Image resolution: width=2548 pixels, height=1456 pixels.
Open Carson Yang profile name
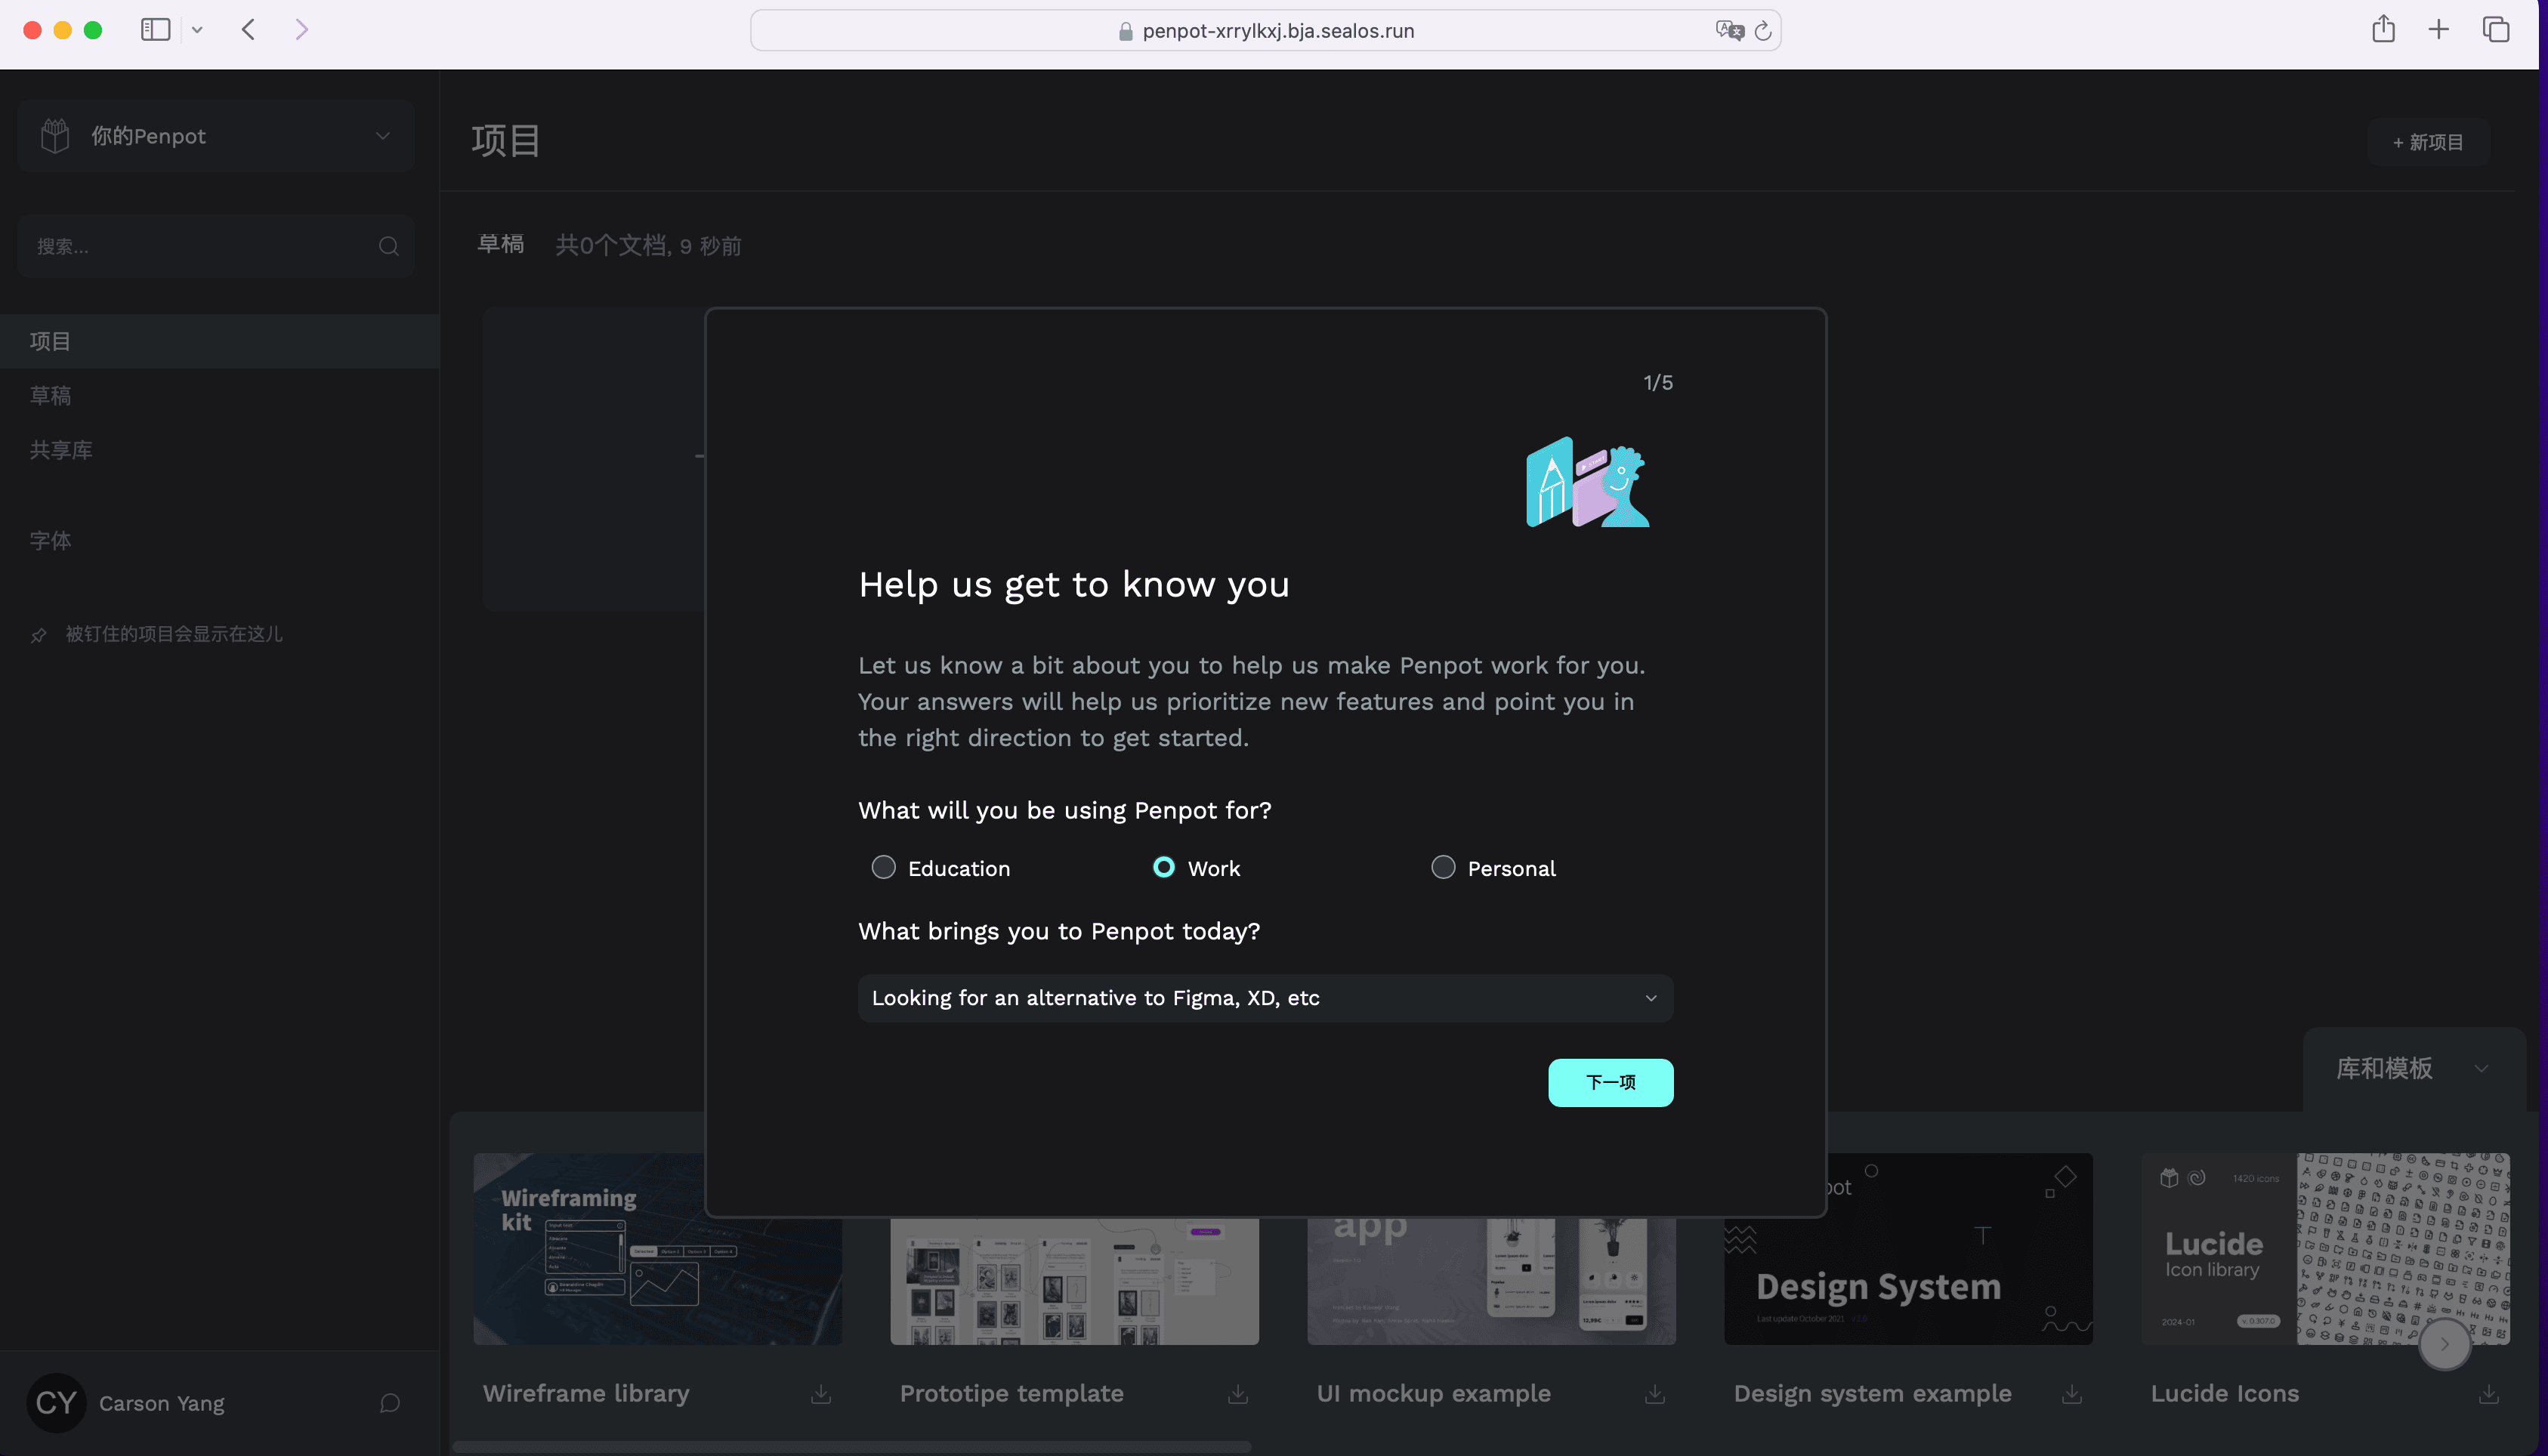(162, 1404)
